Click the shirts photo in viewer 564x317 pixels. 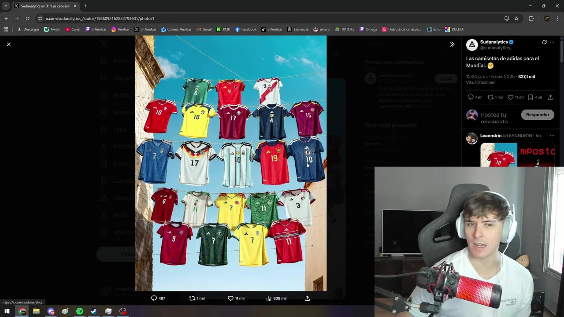230,163
